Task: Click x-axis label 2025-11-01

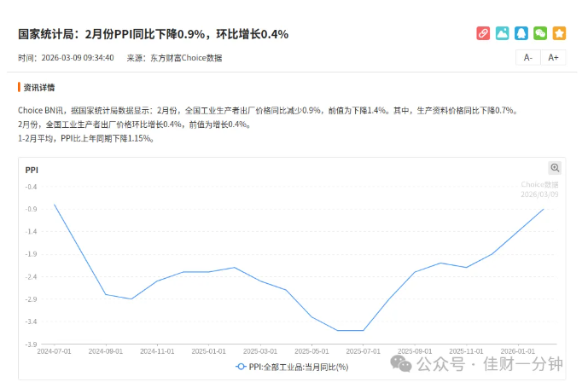Action: coord(466,351)
